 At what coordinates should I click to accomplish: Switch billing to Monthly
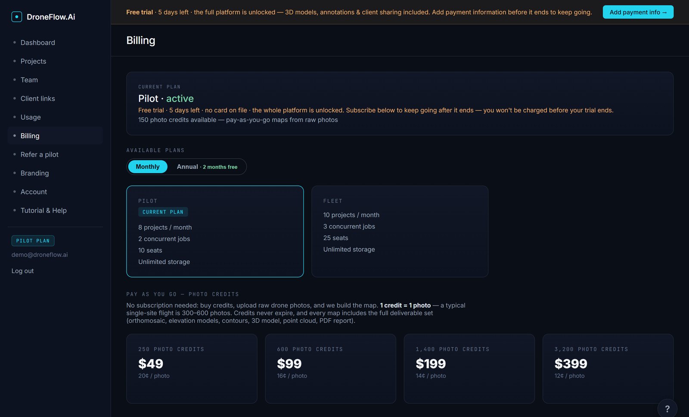pyautogui.click(x=148, y=167)
